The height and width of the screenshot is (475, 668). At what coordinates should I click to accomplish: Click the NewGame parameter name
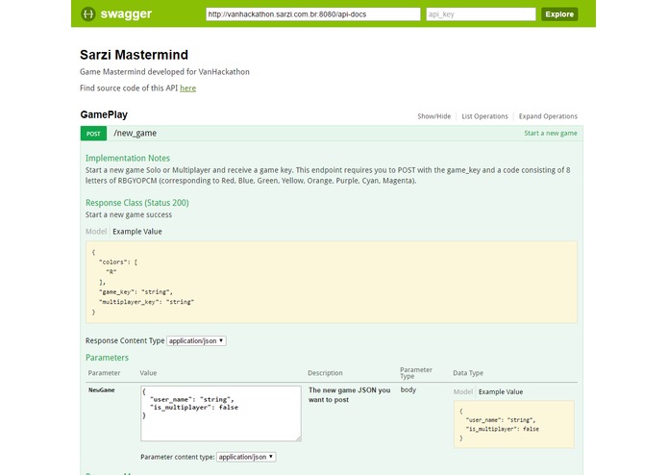101,389
